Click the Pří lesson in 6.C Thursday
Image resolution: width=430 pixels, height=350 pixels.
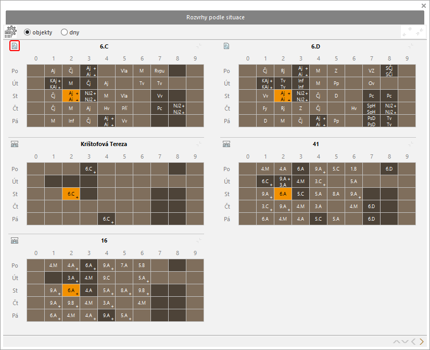click(x=124, y=108)
